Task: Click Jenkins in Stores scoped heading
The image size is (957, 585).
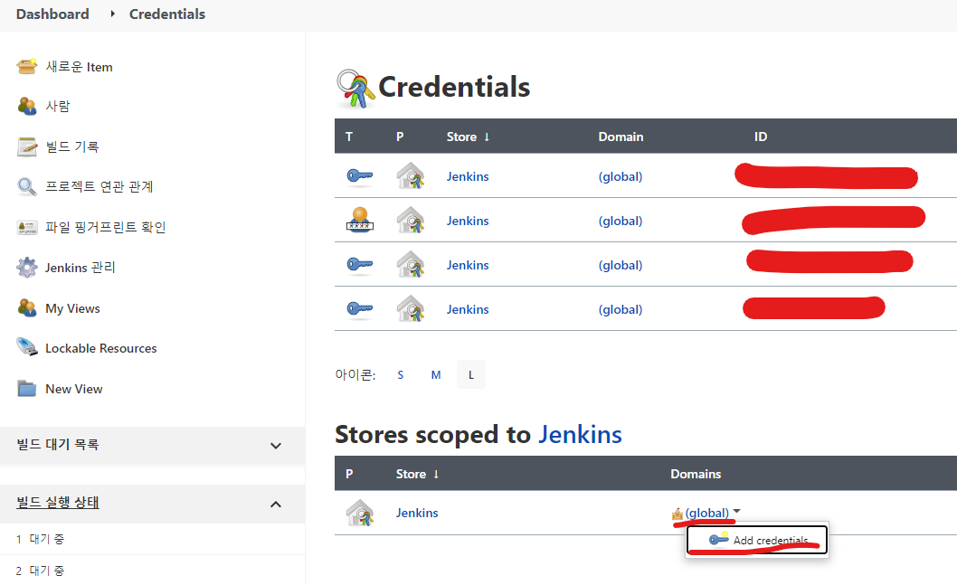Action: 580,434
